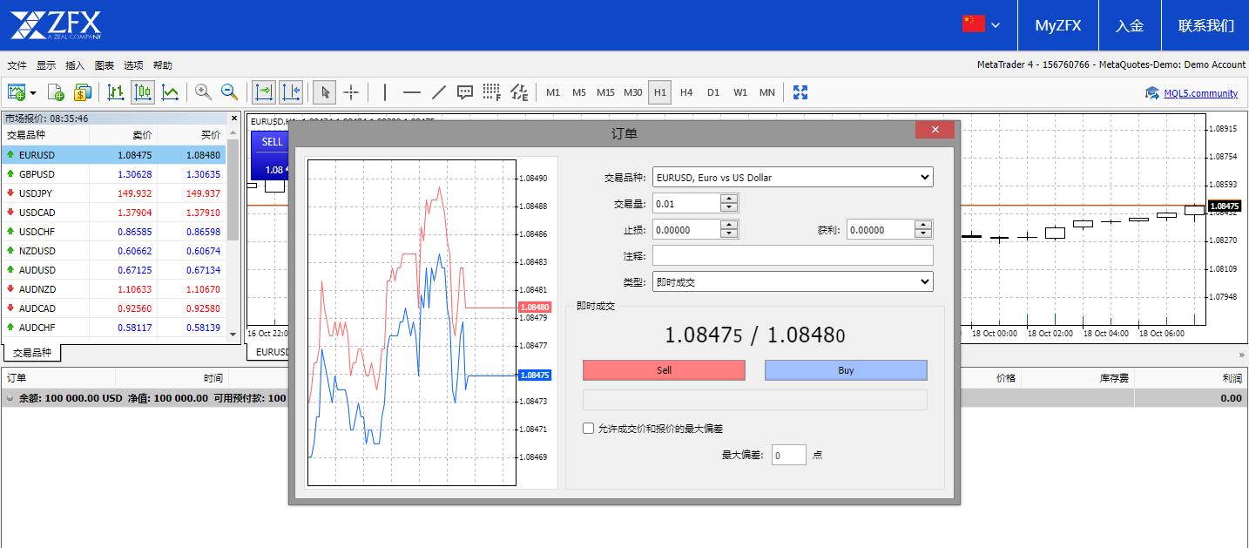Switch to M30 timeframe
Image resolution: width=1249 pixels, height=548 pixels.
click(x=633, y=92)
